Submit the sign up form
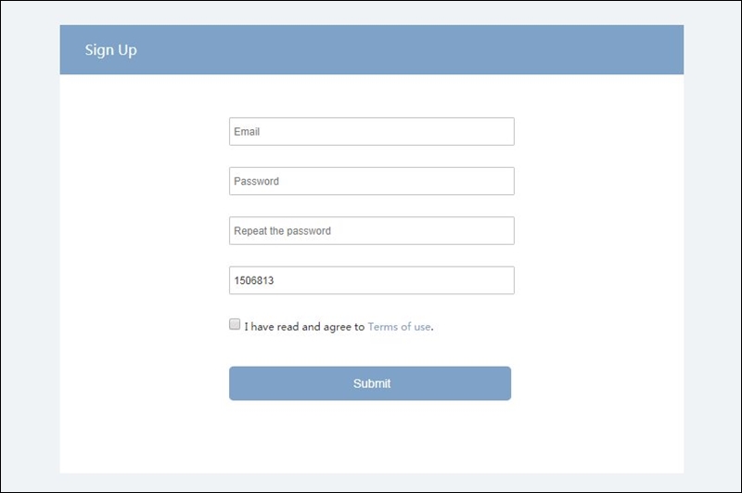Viewport: 742px width, 493px height. pyautogui.click(x=370, y=383)
